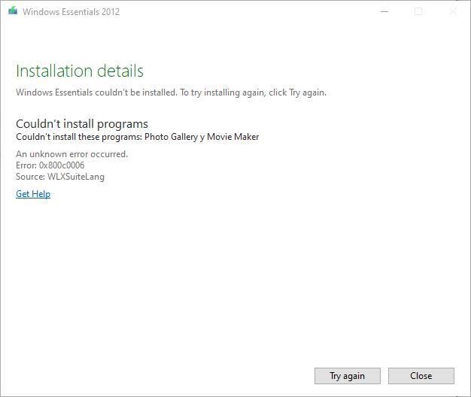Open the Get Help link
471x397 pixels.
[33, 194]
